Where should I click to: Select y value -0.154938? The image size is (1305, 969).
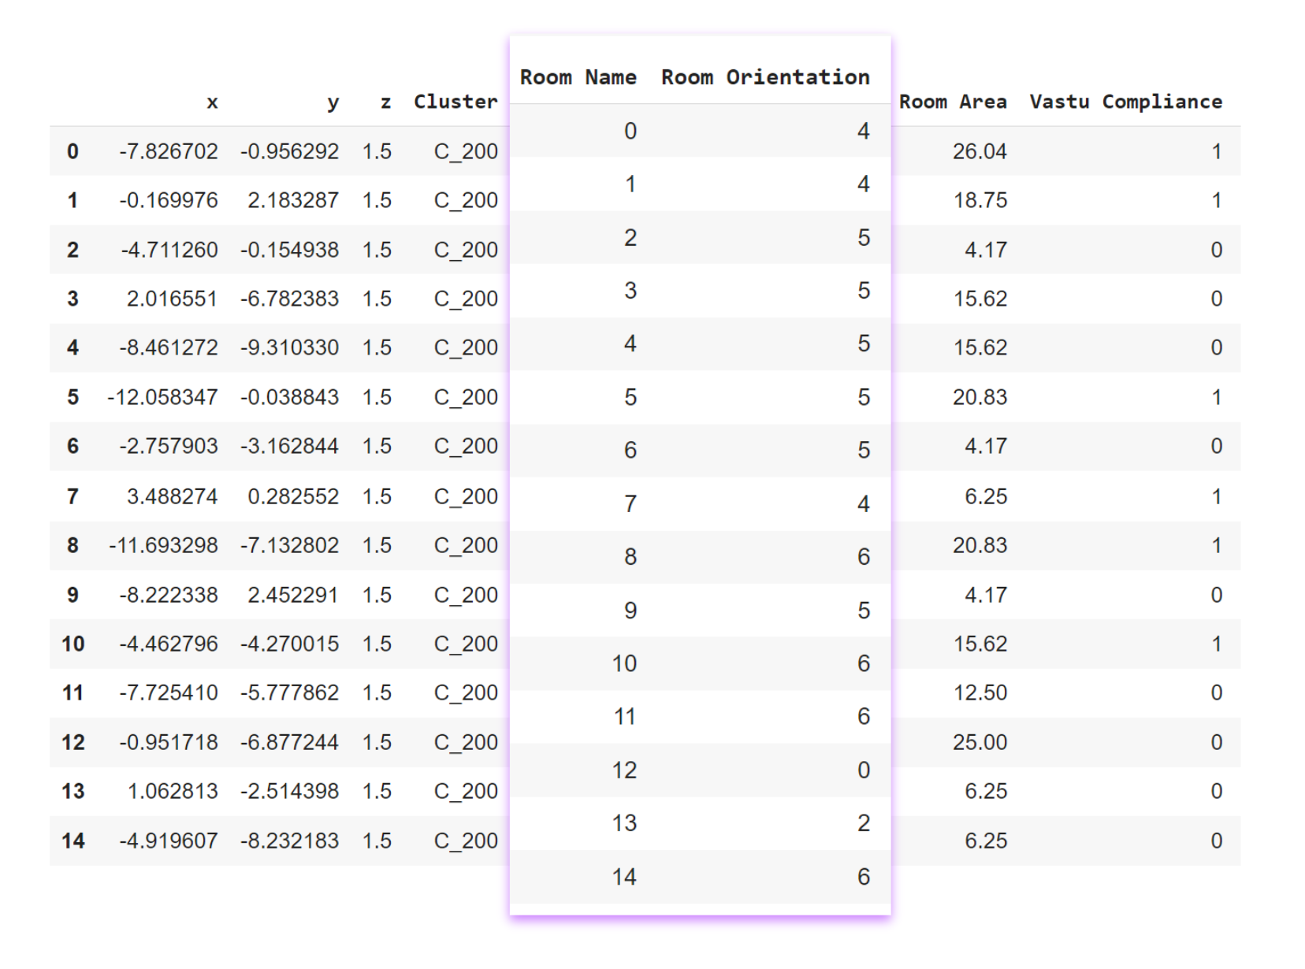[x=289, y=250]
